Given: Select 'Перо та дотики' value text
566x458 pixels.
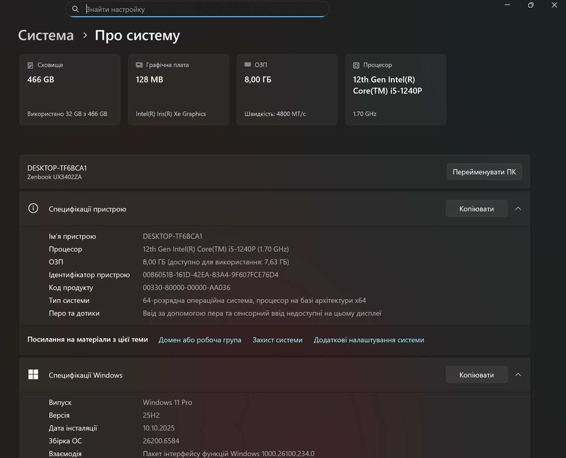Looking at the screenshot, I should click(262, 313).
